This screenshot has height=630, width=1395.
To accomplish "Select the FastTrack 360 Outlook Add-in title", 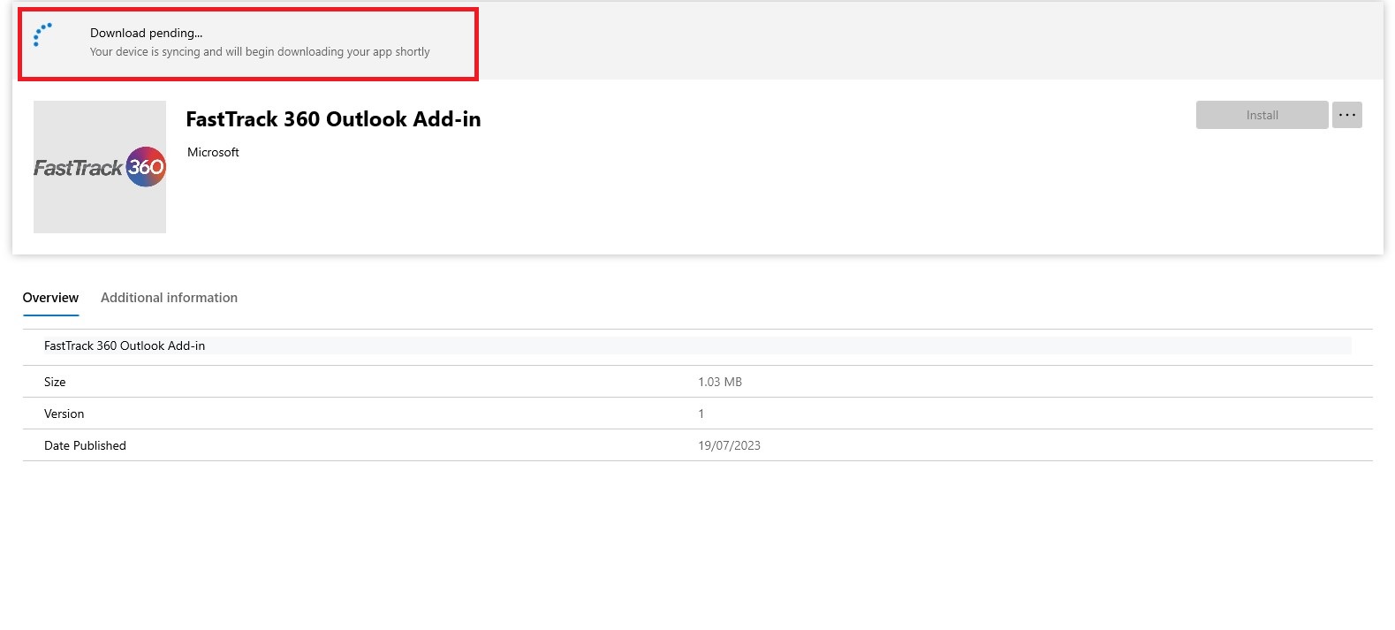I will [333, 119].
